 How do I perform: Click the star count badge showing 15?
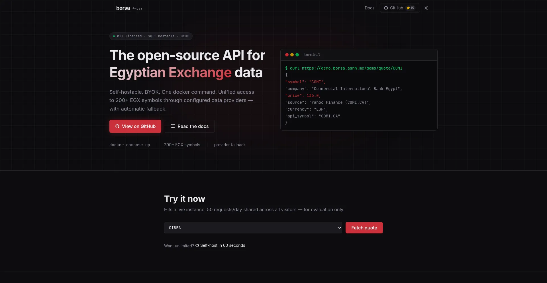pos(410,8)
